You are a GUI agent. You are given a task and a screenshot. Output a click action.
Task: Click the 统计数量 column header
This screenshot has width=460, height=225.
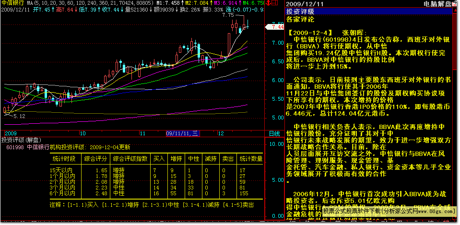251,159
